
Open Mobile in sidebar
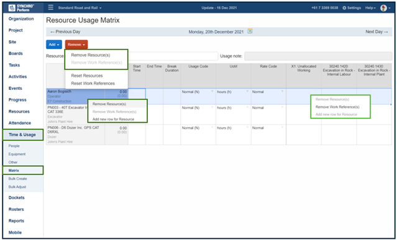[15, 233]
